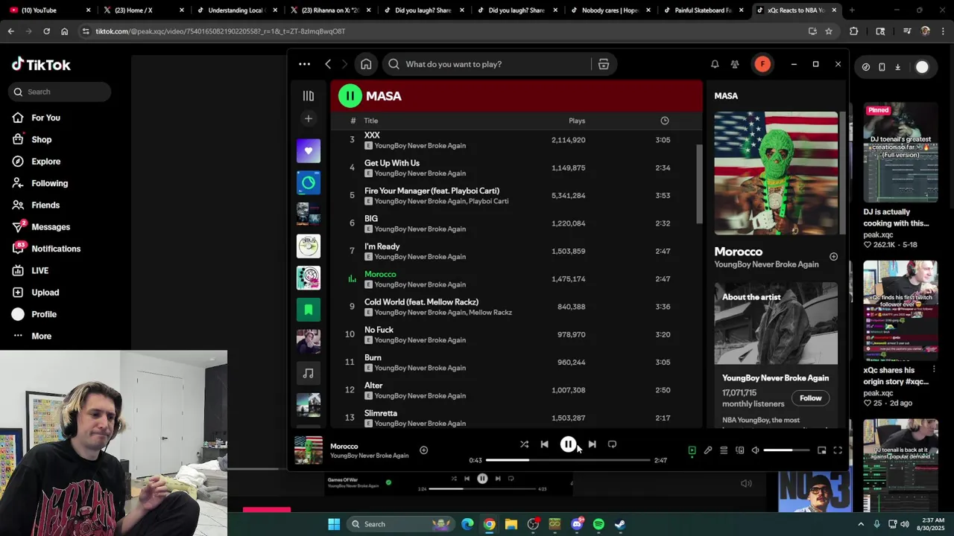
Task: Add Morocco to playlist from side panel
Action: pyautogui.click(x=833, y=257)
